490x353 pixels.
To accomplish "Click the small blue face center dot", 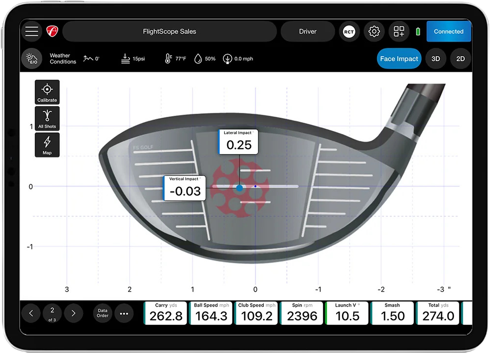I will coord(256,186).
